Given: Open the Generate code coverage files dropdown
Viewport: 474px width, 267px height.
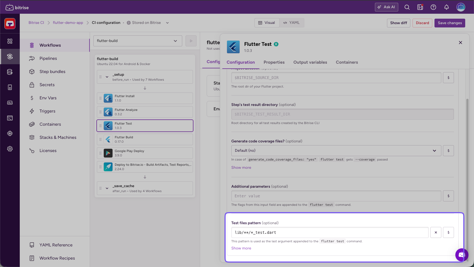Looking at the screenshot, I should 336,151.
